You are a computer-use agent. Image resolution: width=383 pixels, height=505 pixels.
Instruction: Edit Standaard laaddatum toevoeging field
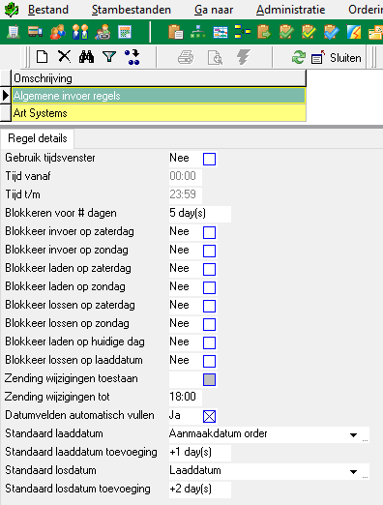click(x=200, y=452)
